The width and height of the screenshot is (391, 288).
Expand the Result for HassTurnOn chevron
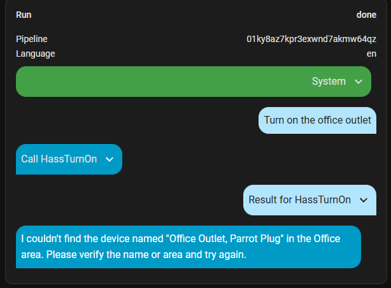point(364,200)
